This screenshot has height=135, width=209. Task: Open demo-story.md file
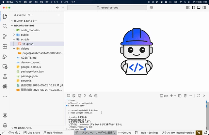pyautogui.click(x=37, y=62)
